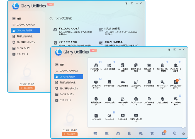Open ディスクのクリーンアップ entry in the back window
The height and width of the screenshot is (139, 195).
[x=73, y=31]
